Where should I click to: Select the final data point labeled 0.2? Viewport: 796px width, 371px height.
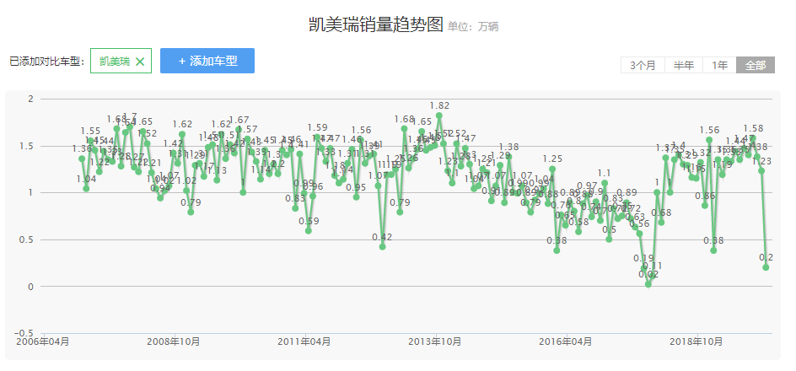(x=766, y=267)
